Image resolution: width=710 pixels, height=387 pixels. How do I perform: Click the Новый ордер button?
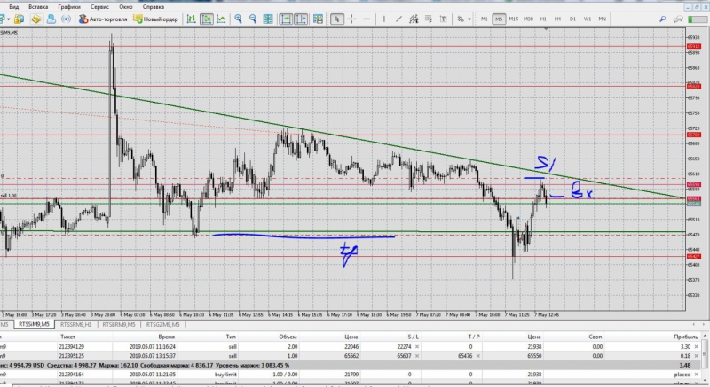coord(155,19)
